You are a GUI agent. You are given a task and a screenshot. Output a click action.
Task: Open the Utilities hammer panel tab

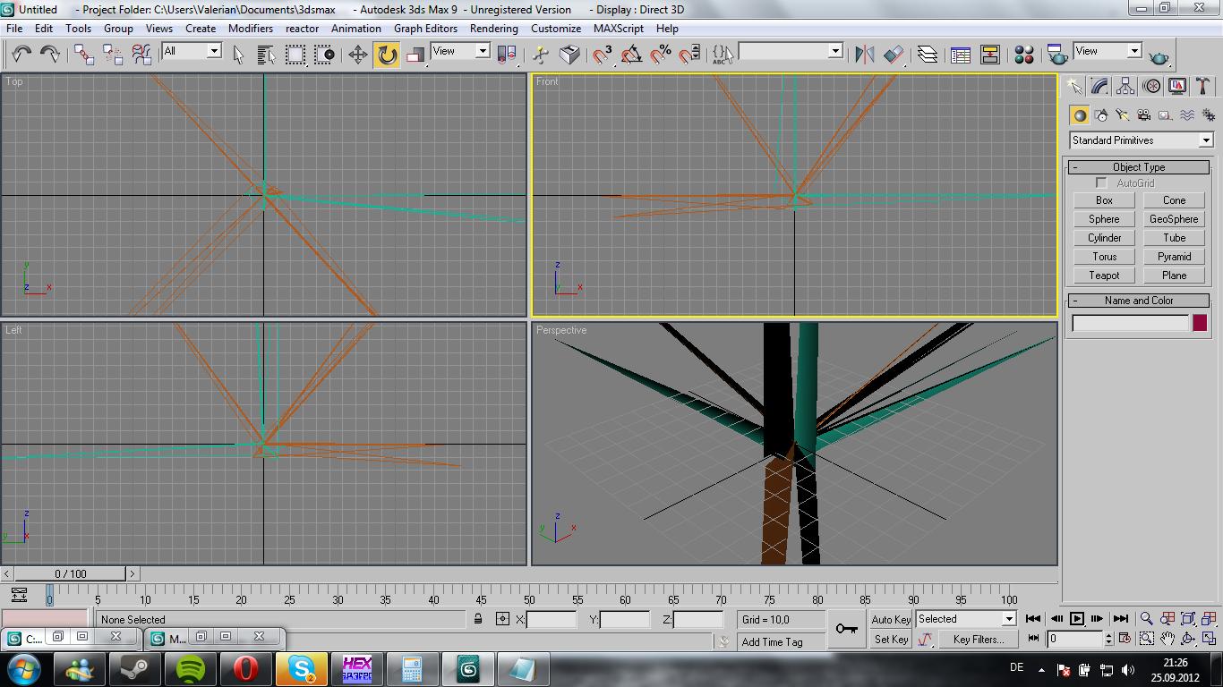[1203, 86]
